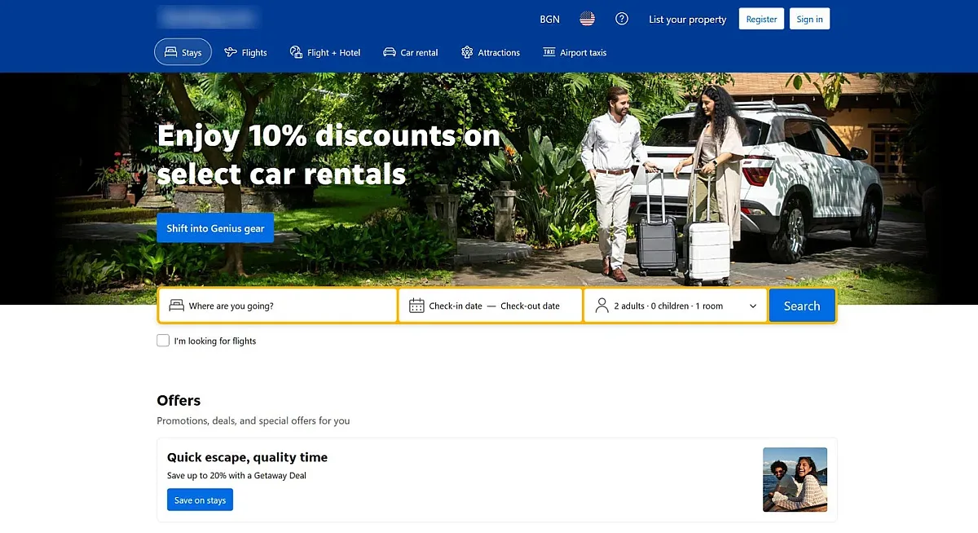Switch to the Attractions tab
Screen dimensions: 978x533
click(491, 52)
